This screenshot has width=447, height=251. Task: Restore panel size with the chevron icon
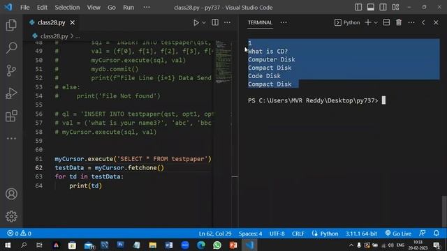(423, 22)
